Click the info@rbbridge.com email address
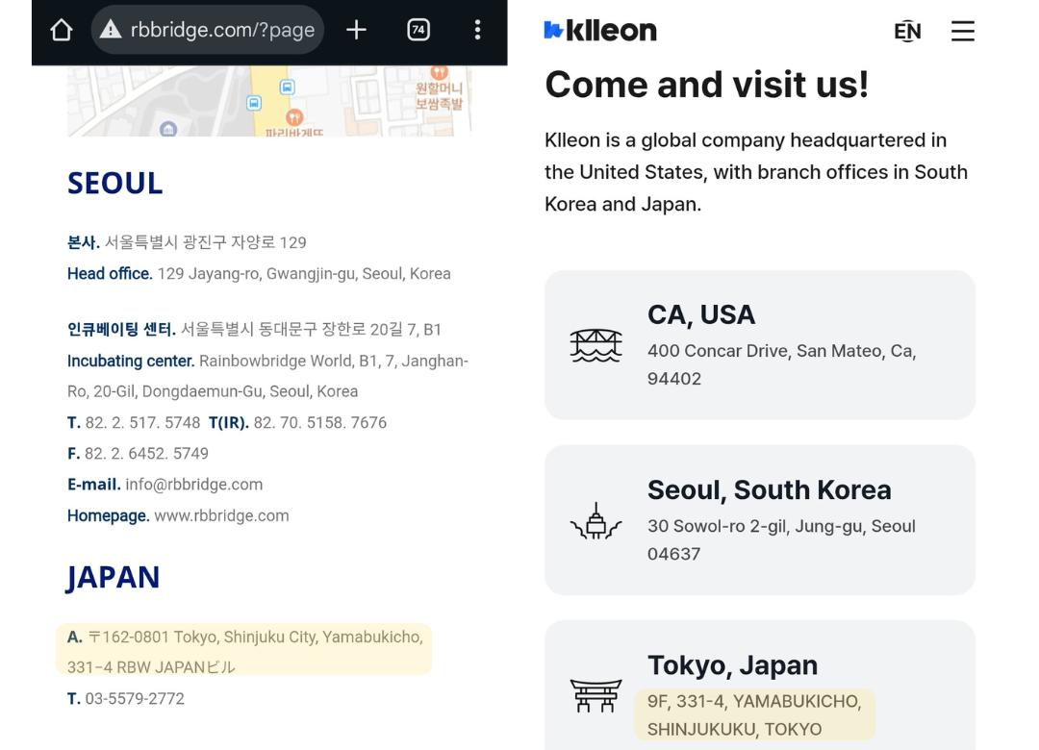 click(x=193, y=485)
